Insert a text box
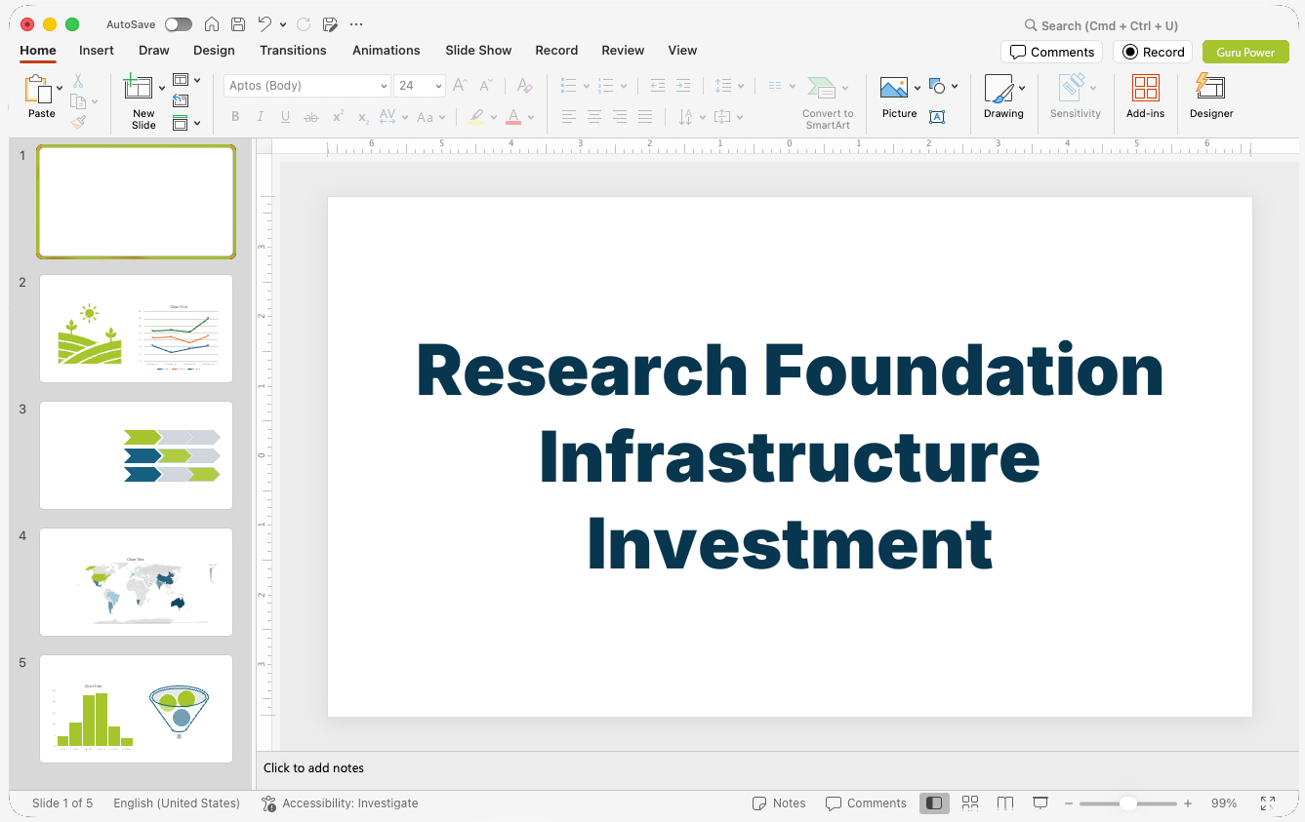Viewport: 1305px width, 822px height. click(937, 117)
